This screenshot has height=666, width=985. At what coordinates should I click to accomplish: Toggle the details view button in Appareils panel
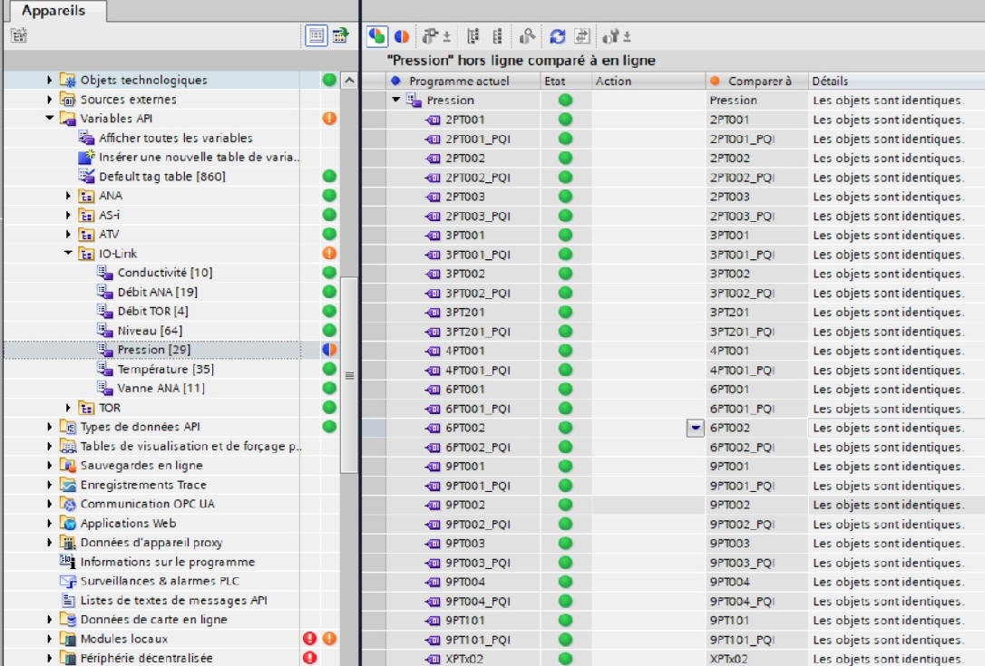tap(316, 36)
